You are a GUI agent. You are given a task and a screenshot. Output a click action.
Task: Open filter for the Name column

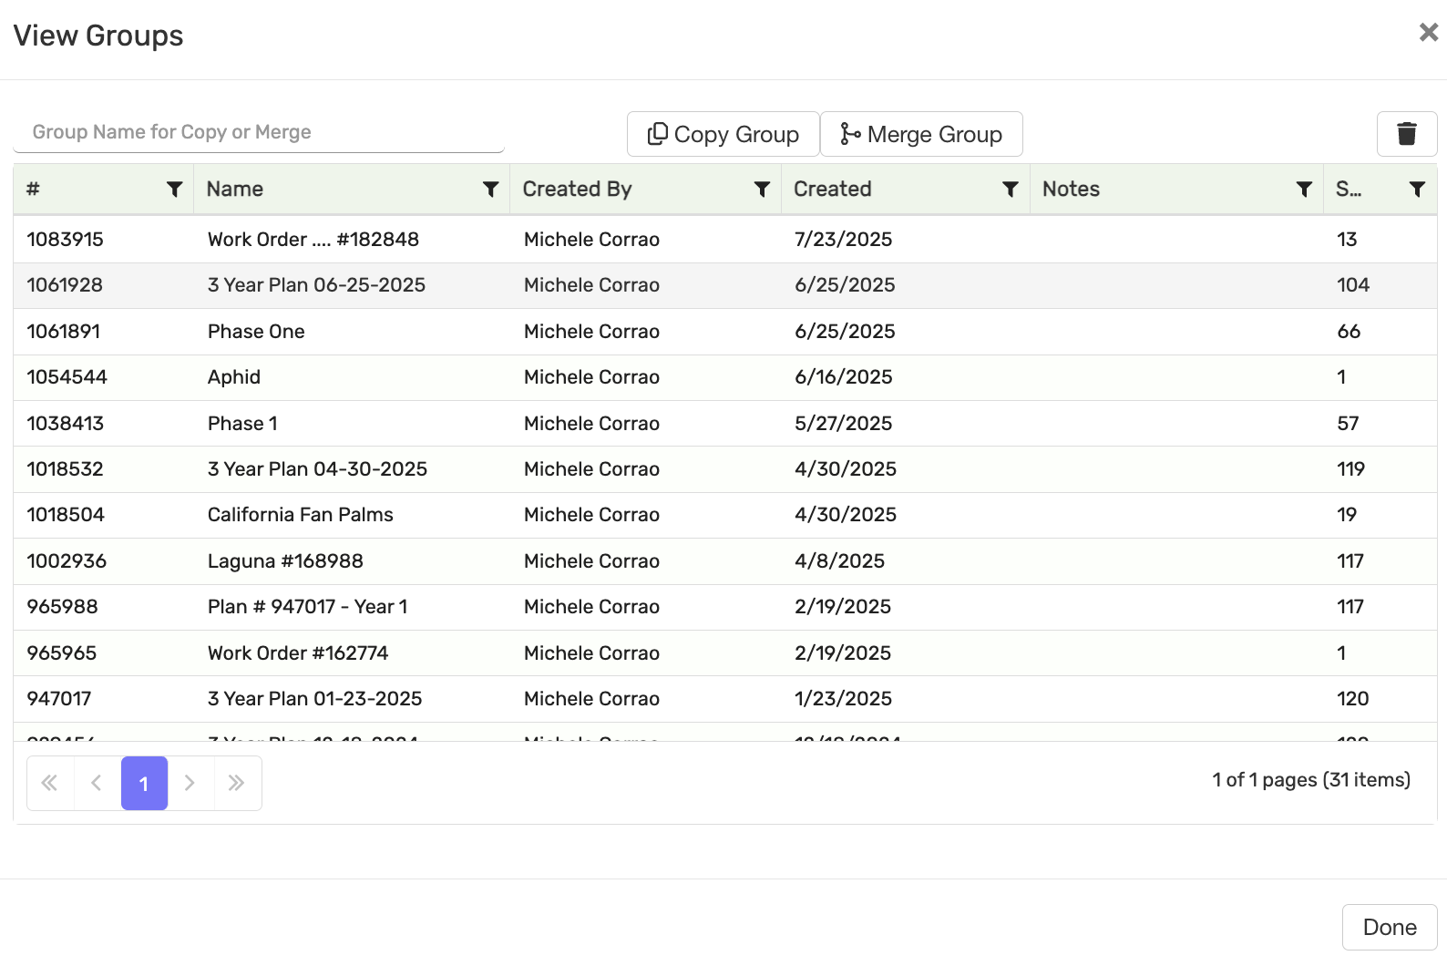490,190
